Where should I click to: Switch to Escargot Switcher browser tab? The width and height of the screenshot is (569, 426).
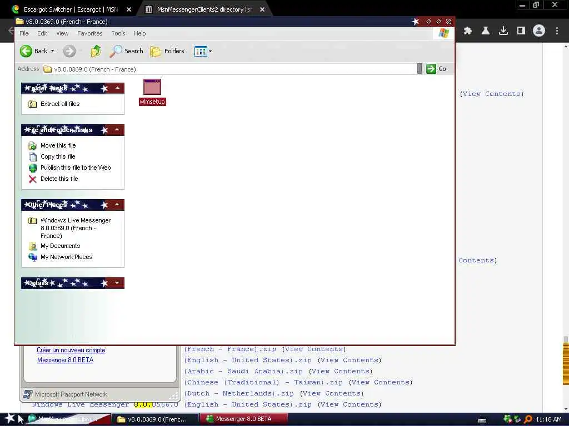71,9
